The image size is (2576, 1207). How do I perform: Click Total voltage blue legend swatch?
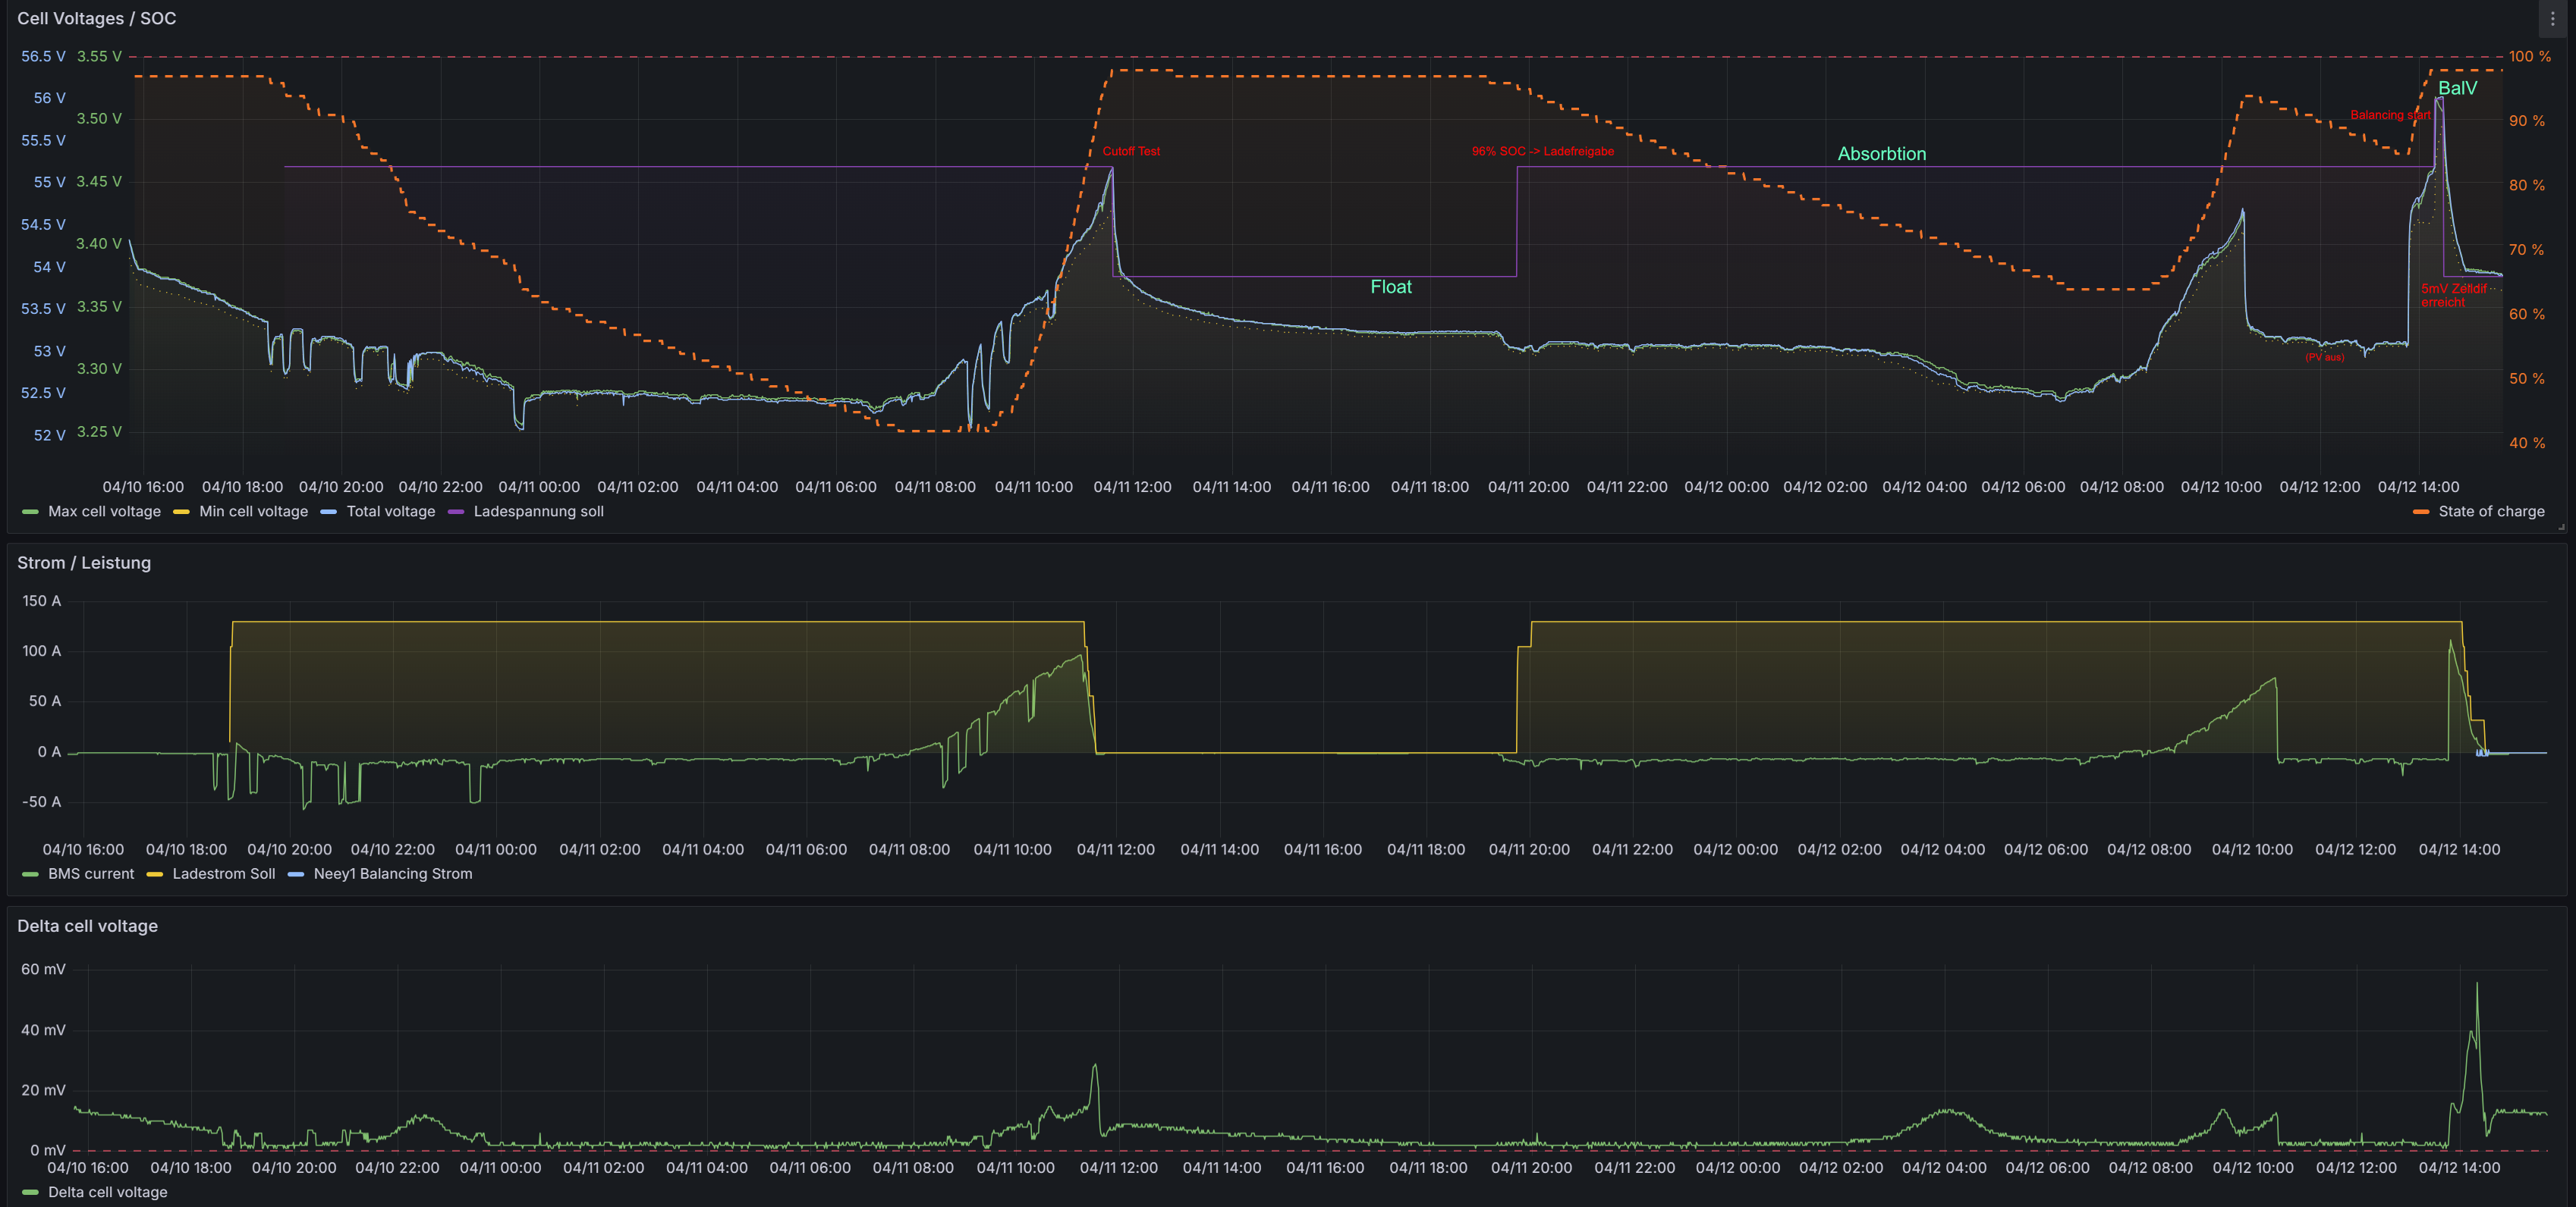click(328, 512)
